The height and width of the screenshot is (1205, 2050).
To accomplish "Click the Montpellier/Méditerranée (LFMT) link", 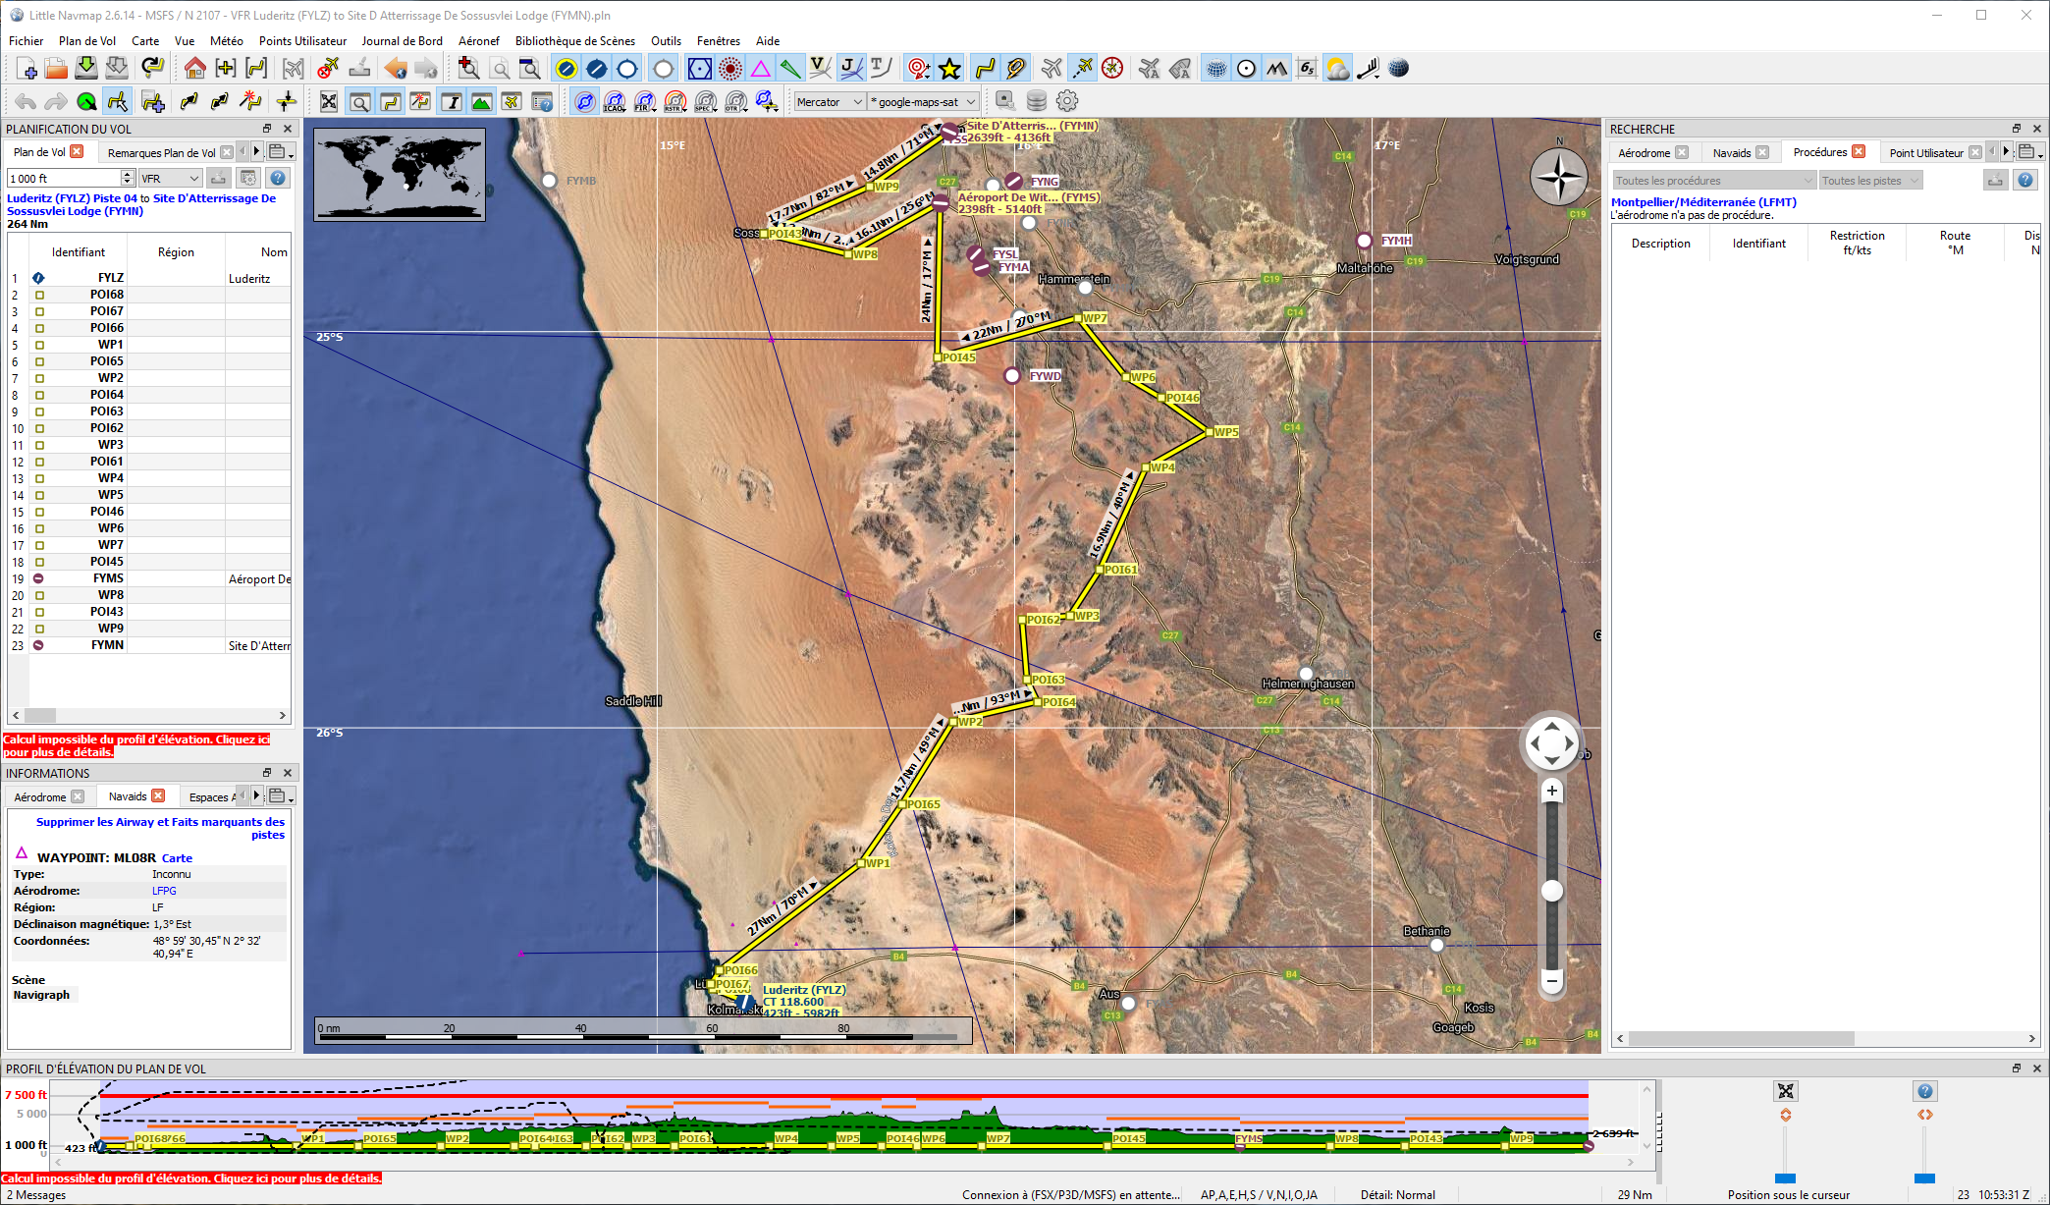I will click(x=1703, y=202).
